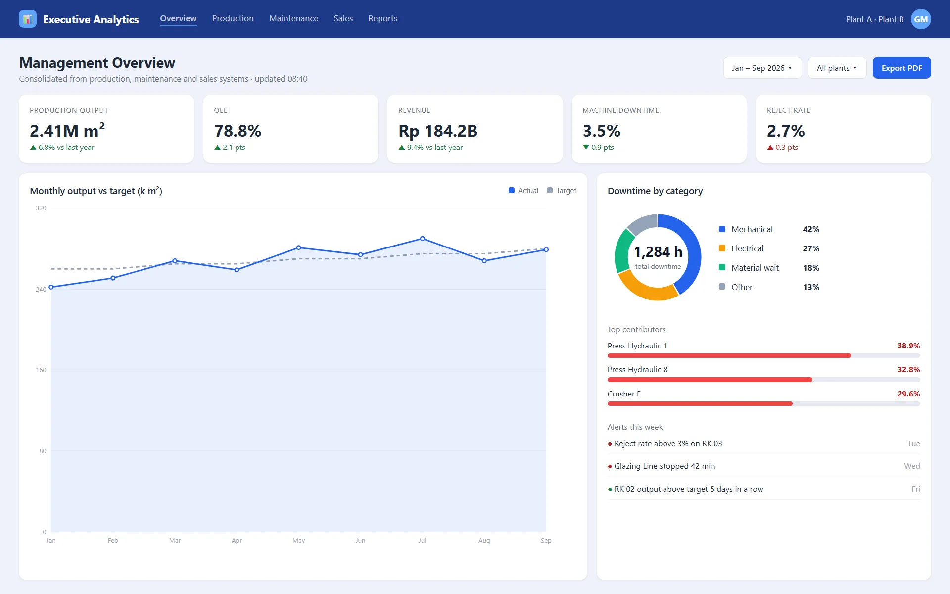Select the Sales tab
950x594 pixels.
pos(343,18)
